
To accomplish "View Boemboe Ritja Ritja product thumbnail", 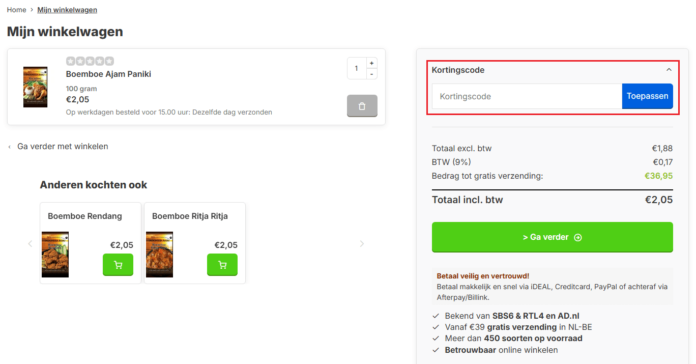I will tap(159, 255).
